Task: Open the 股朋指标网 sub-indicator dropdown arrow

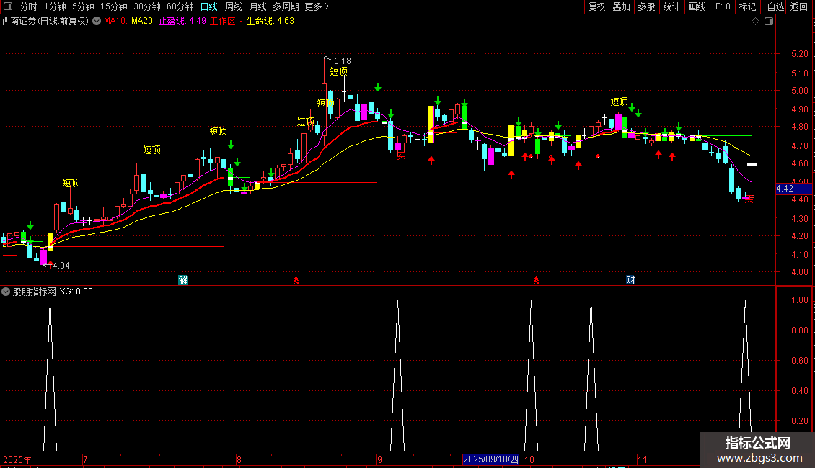Action: tap(6, 292)
